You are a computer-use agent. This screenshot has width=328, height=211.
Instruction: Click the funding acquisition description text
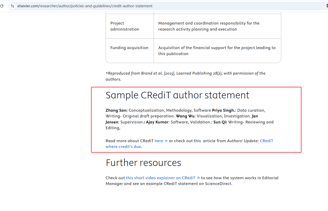[x=217, y=51]
